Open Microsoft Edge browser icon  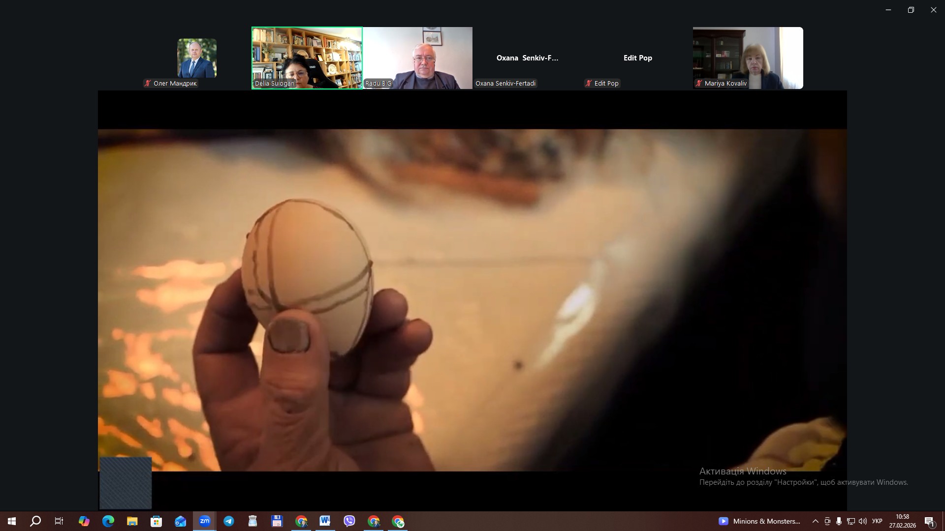pyautogui.click(x=108, y=521)
